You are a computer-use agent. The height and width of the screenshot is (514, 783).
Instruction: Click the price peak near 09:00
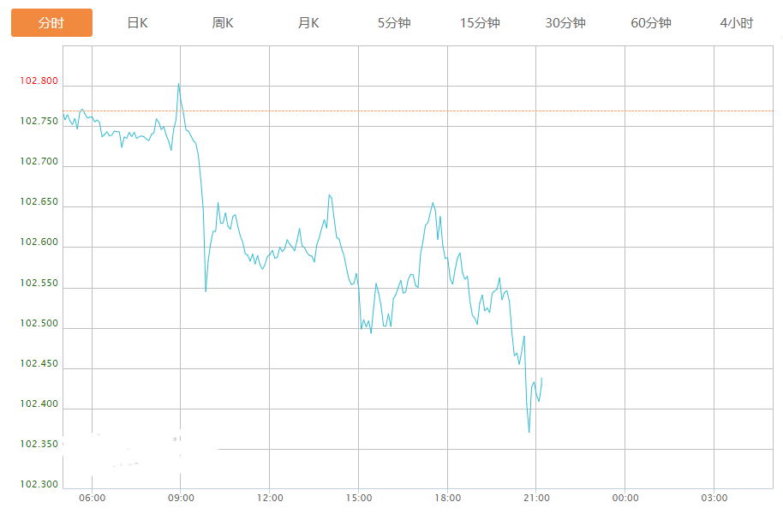[178, 84]
